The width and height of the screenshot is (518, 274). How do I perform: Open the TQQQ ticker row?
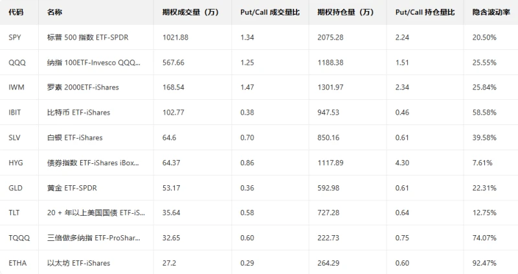pos(19,238)
